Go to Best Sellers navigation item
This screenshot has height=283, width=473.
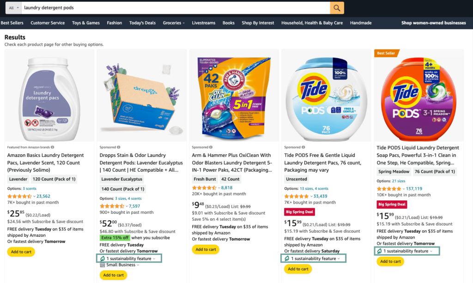tap(12, 23)
